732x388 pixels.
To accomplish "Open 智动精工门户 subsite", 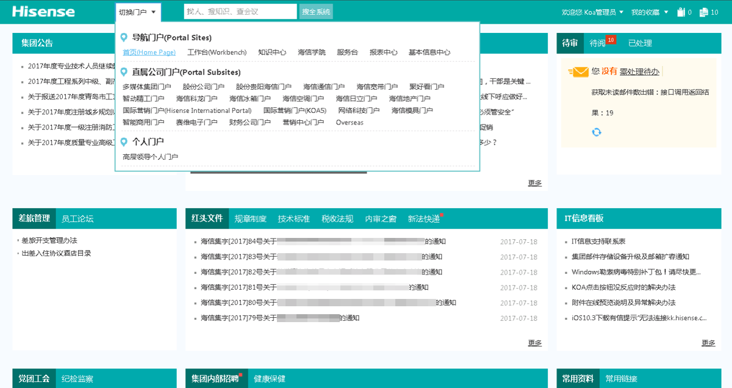I will (143, 99).
